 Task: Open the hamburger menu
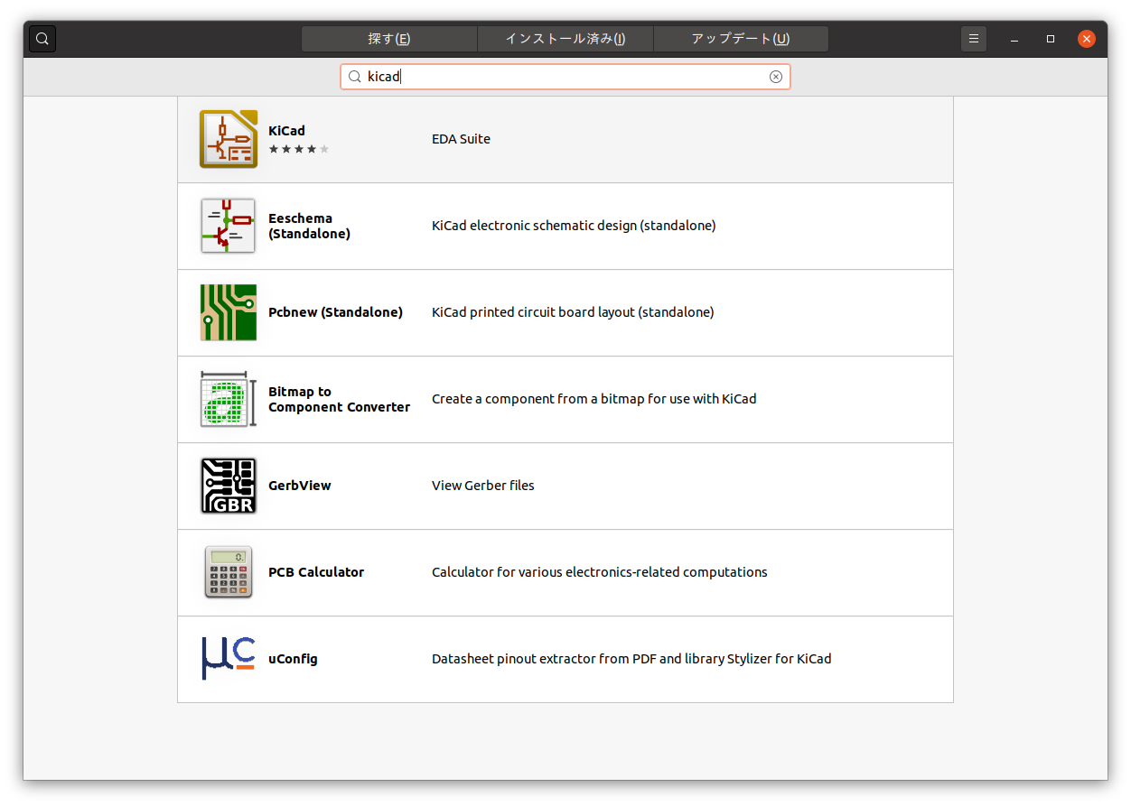point(973,39)
